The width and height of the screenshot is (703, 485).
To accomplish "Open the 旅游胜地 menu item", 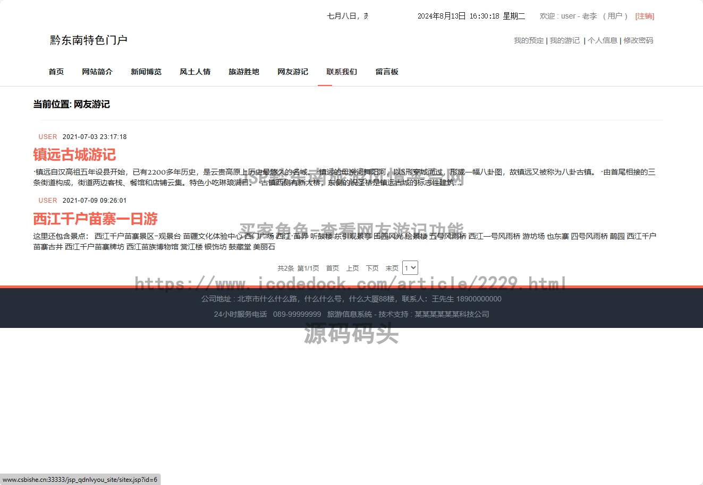I will (244, 72).
